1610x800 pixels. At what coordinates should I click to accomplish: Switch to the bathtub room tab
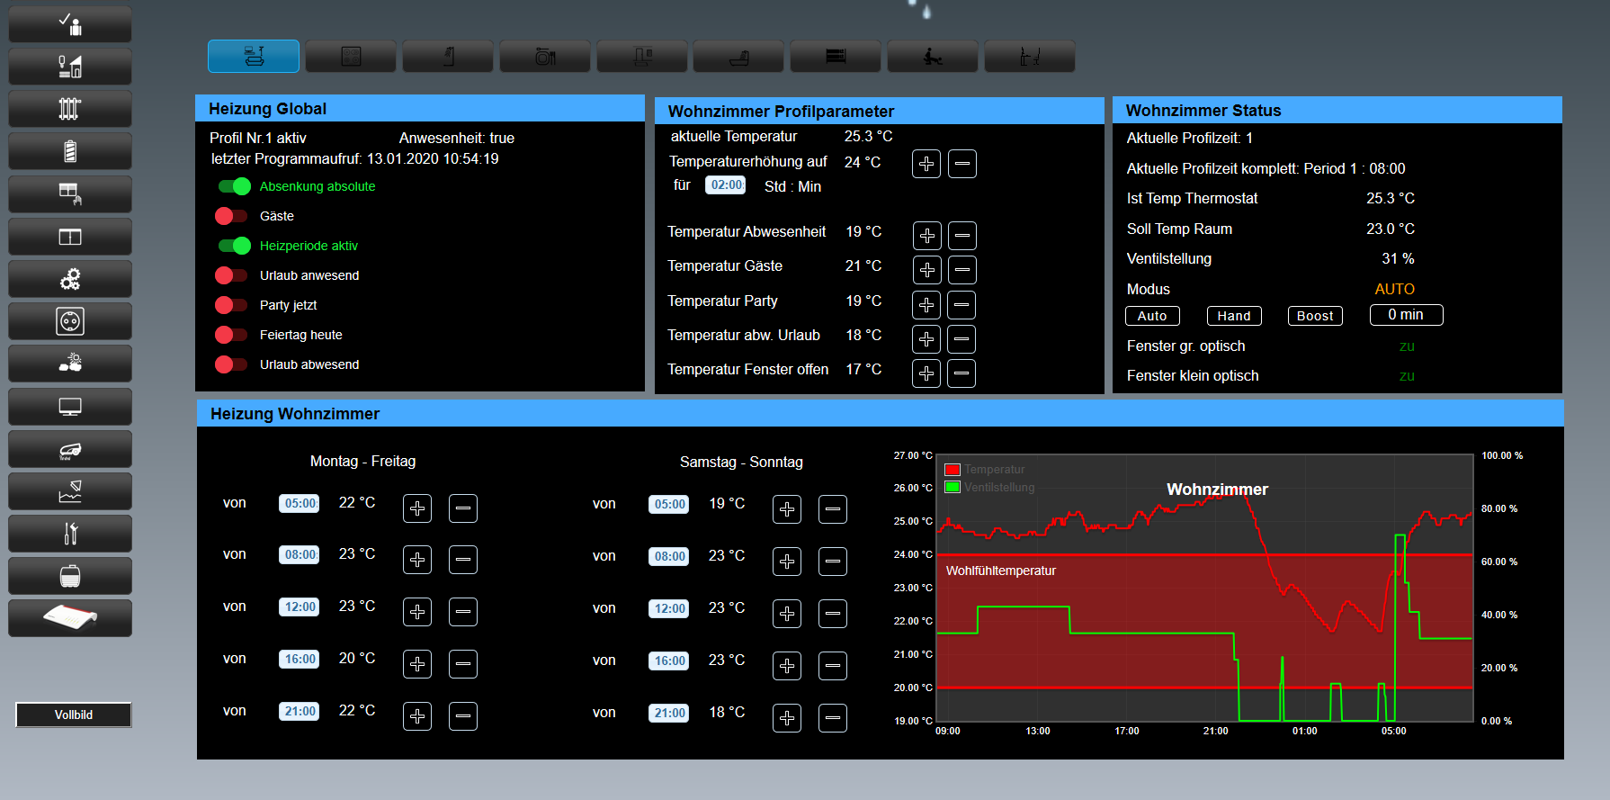pos(739,57)
